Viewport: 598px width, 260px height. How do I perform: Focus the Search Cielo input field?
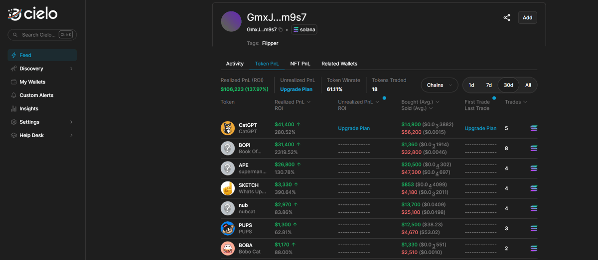tap(42, 35)
